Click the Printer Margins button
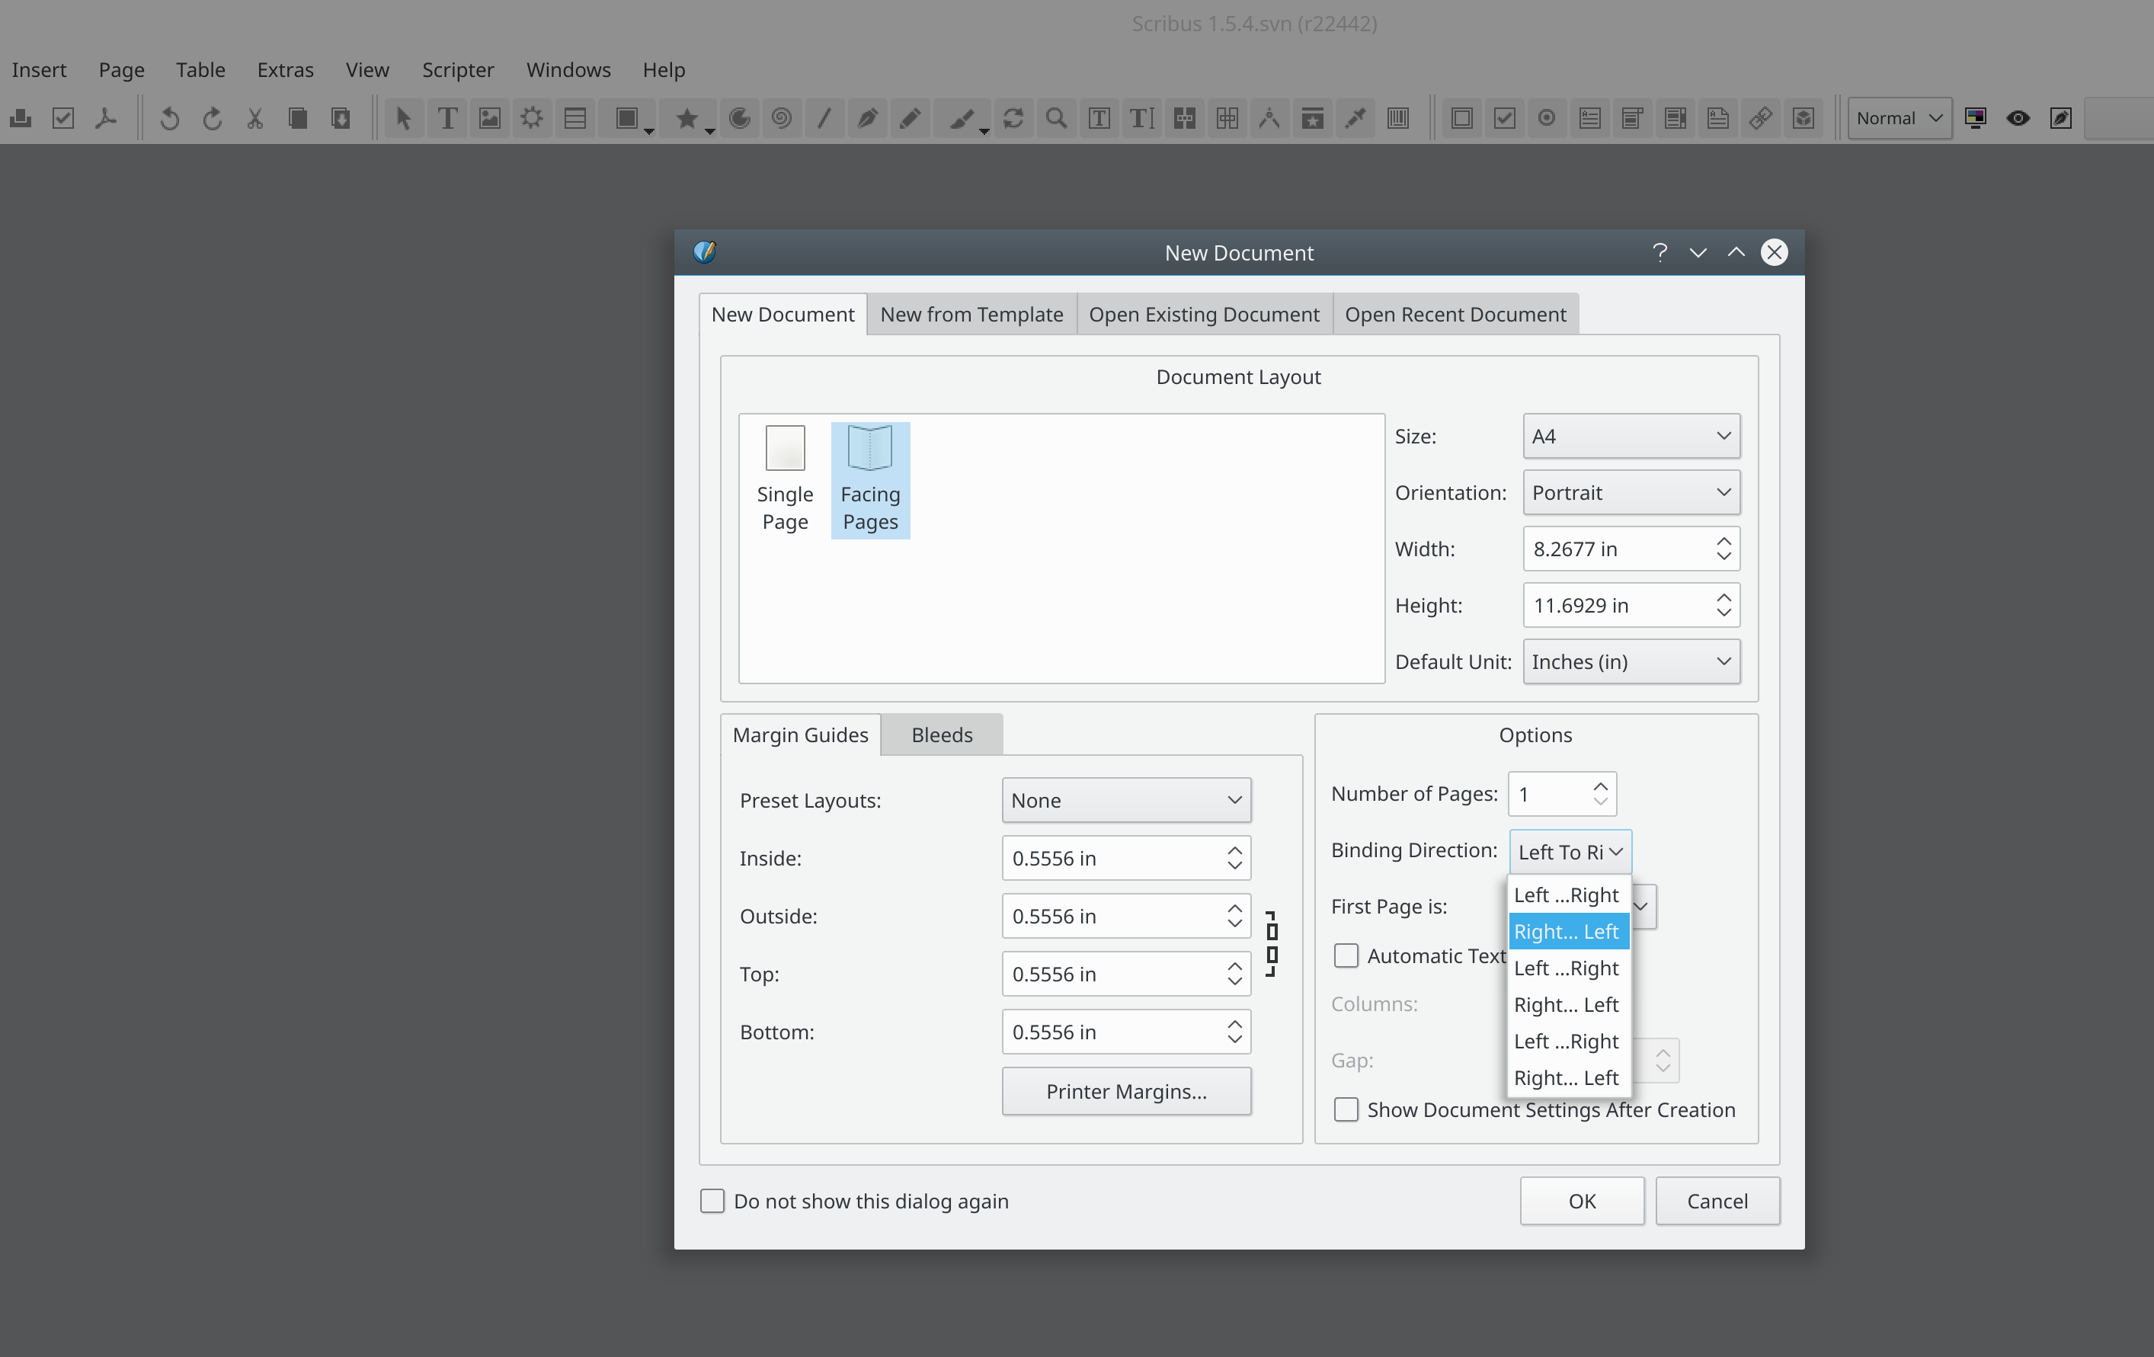2154x1357 pixels. pos(1125,1090)
